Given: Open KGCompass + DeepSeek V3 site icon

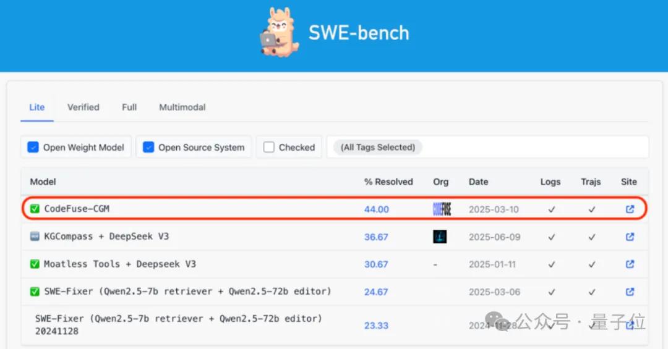Looking at the screenshot, I should tap(630, 237).
